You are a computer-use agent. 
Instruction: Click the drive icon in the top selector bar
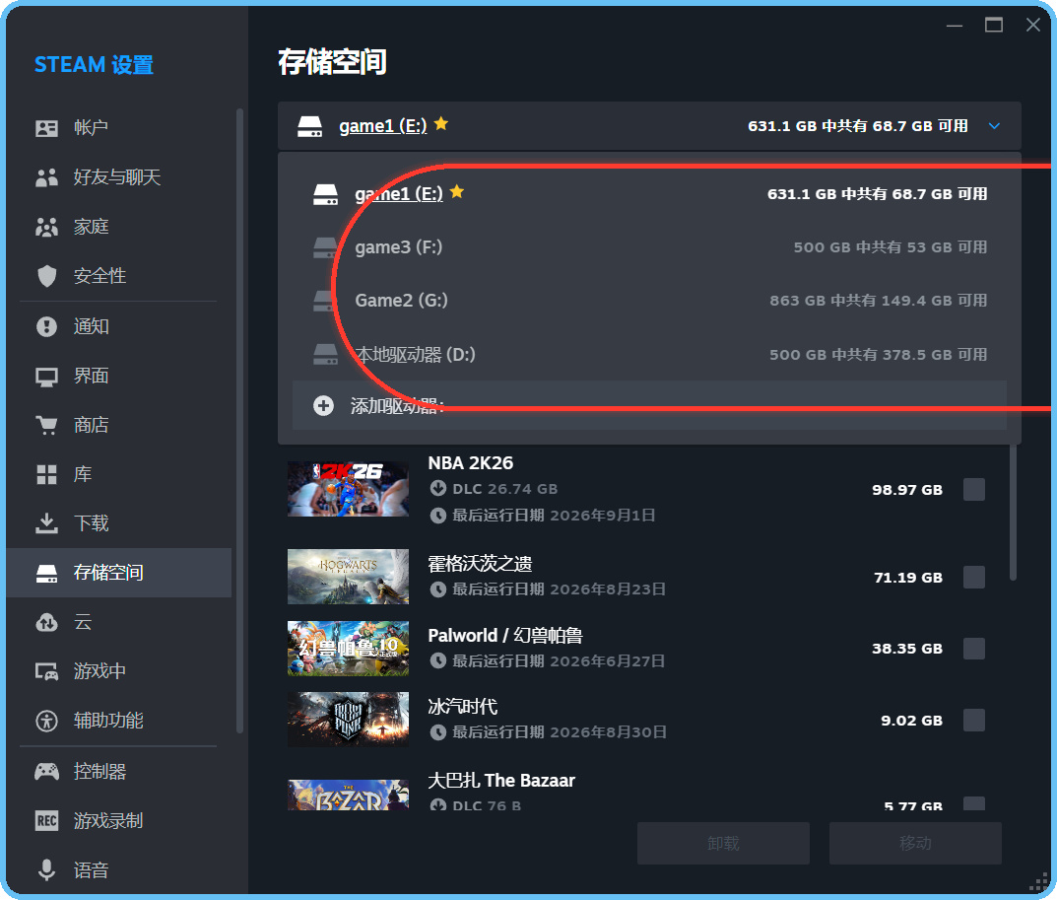tap(310, 126)
